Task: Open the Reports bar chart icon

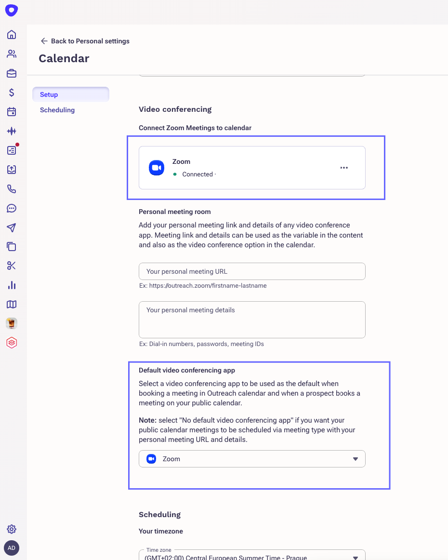Action: [12, 285]
